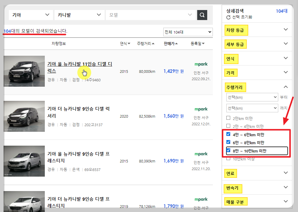Check the 10만km 이상 checkbox
This screenshot has width=298, height=212.
pos(228,158)
